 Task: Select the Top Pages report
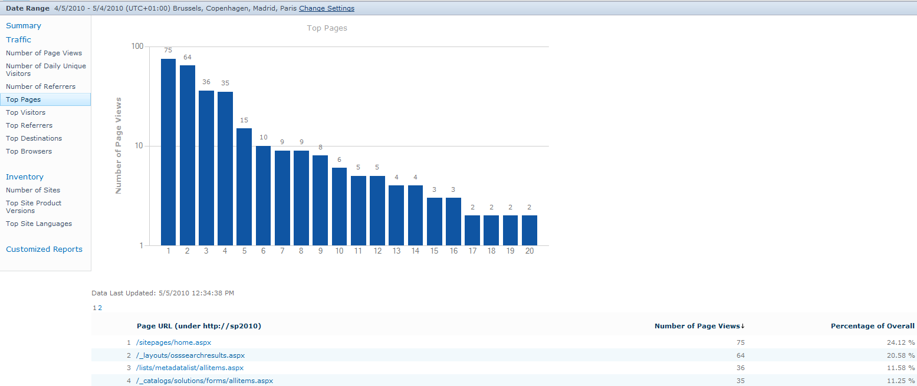[45, 99]
